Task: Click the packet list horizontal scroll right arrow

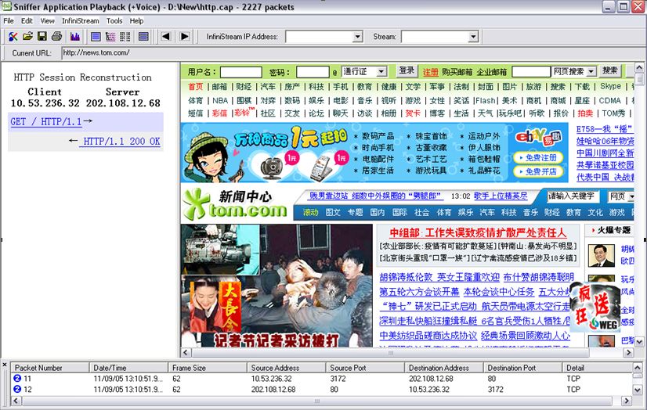Action: point(627,401)
